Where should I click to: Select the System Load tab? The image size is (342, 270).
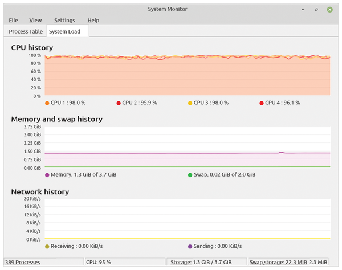pyautogui.click(x=64, y=31)
